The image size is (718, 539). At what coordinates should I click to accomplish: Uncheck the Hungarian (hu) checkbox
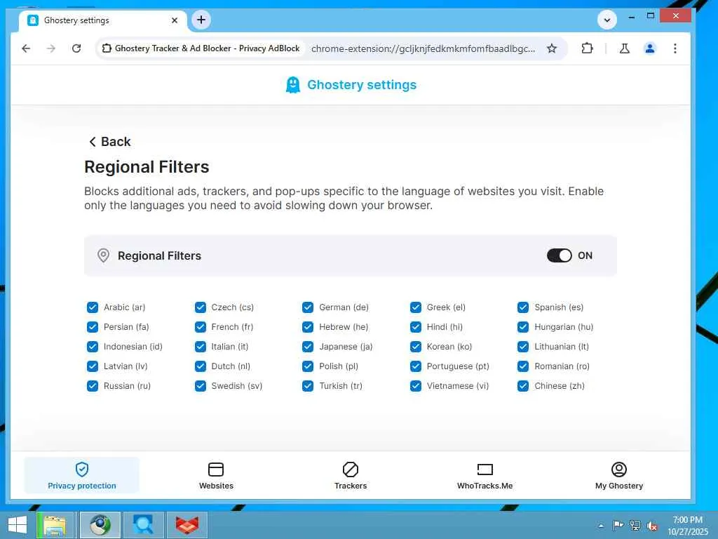523,327
